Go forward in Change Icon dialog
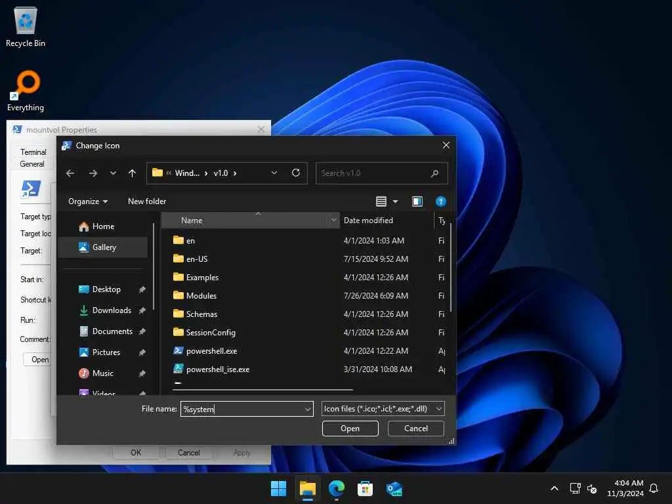Image resolution: width=672 pixels, height=504 pixels. tap(93, 173)
